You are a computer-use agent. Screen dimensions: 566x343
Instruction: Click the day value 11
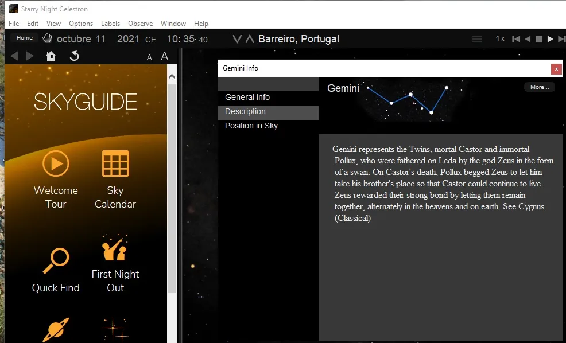pyautogui.click(x=100, y=39)
